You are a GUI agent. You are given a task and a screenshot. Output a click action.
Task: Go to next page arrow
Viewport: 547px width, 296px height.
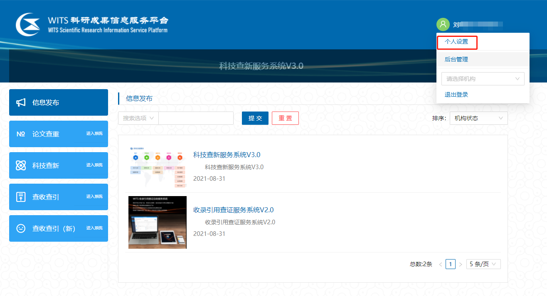(461, 264)
